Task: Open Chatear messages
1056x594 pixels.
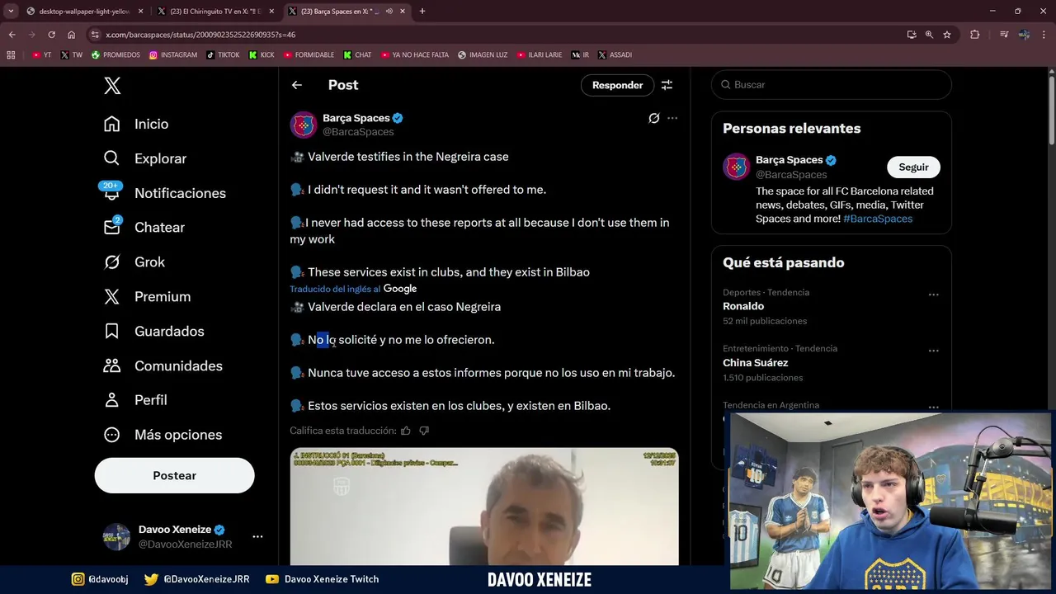Action: click(144, 228)
